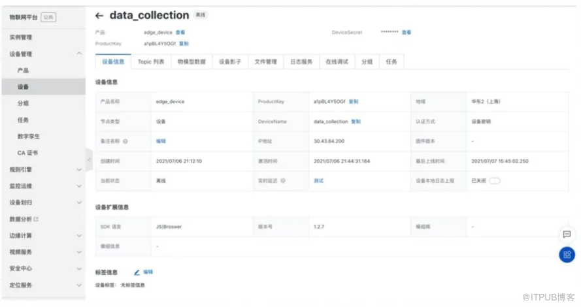The image size is (581, 307).
Task: Collapse sidebar using the panel edge handle
Action: [x=89, y=160]
